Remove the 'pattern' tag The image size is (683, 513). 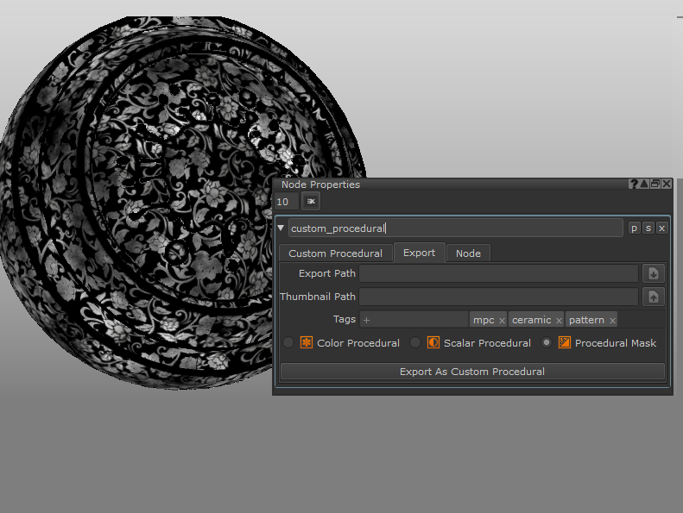612,321
